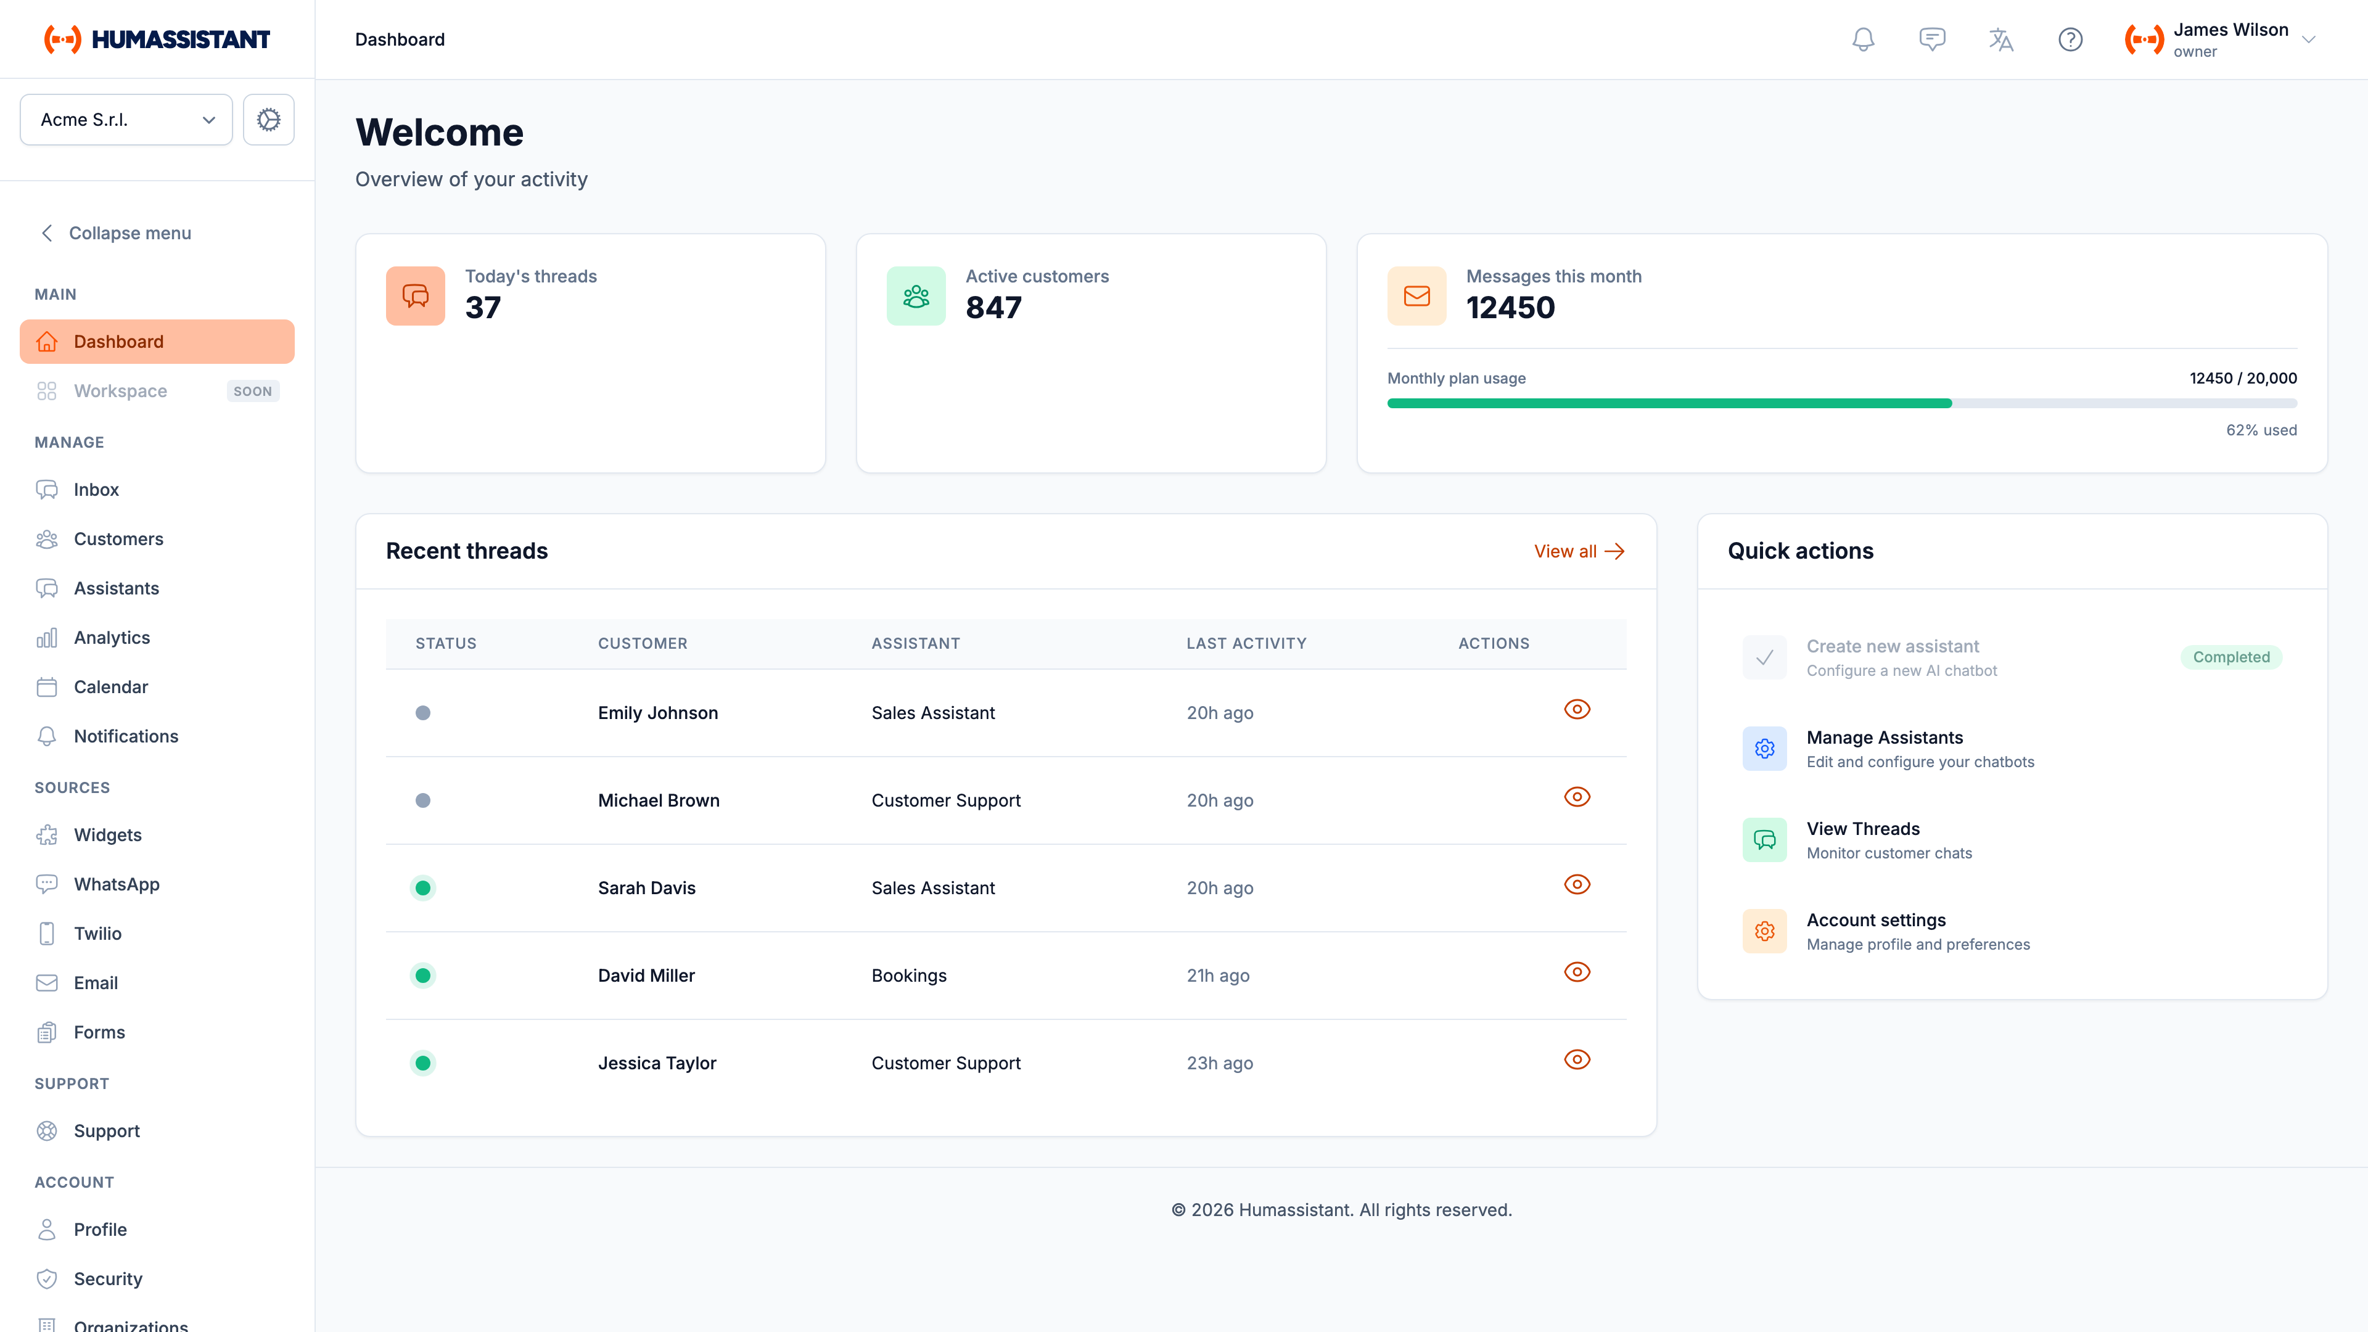Open the notifications bell in header

[1862, 39]
